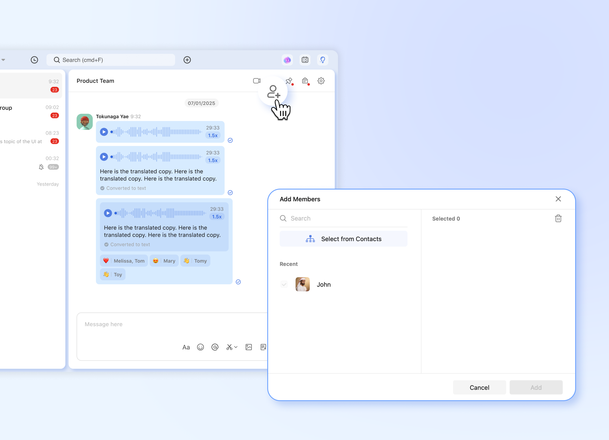
Task: Click the second voice message waveform
Action: click(156, 157)
